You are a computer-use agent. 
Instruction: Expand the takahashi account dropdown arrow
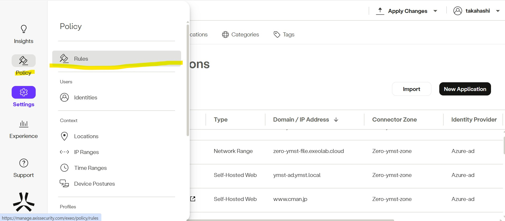click(498, 11)
